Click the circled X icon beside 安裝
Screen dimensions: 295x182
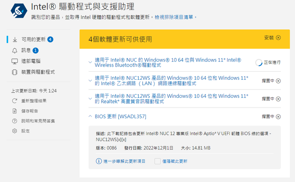pos(278,38)
